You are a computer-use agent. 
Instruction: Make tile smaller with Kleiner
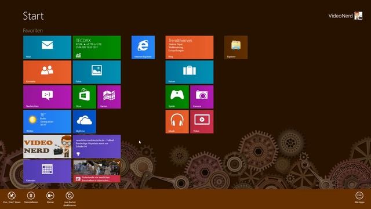(50, 197)
